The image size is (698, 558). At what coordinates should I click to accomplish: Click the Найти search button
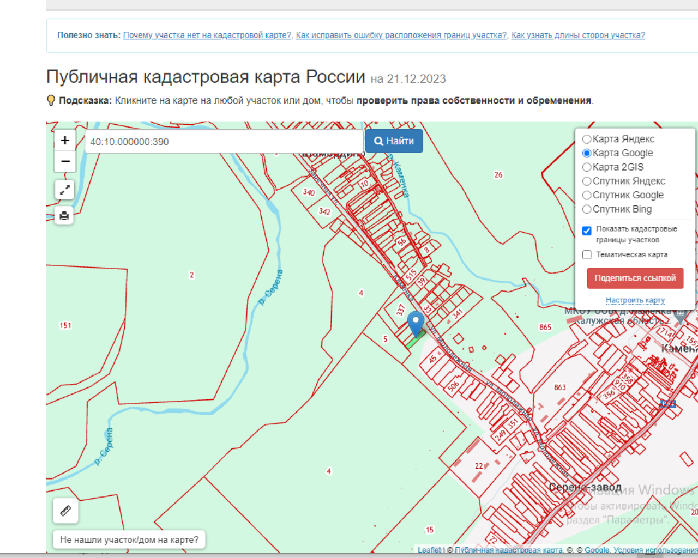pos(394,141)
